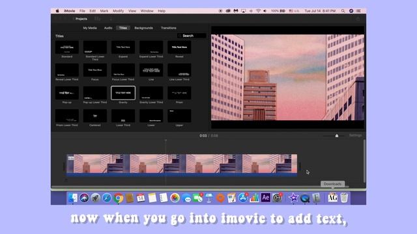Open FaceTime from the dock
The height and width of the screenshot is (234, 417).
(197, 198)
